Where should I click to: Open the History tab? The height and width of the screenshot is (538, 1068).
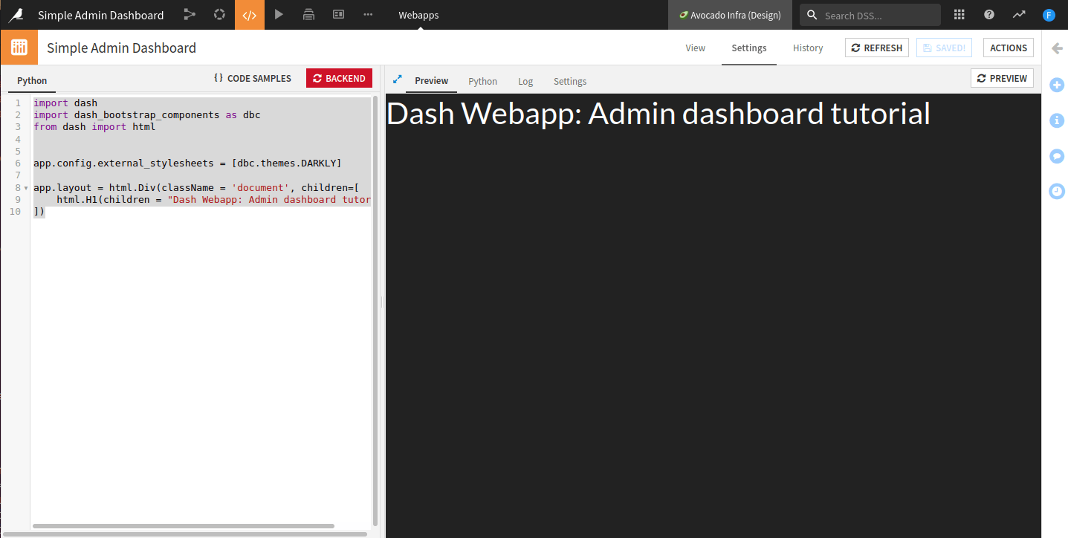pyautogui.click(x=808, y=48)
